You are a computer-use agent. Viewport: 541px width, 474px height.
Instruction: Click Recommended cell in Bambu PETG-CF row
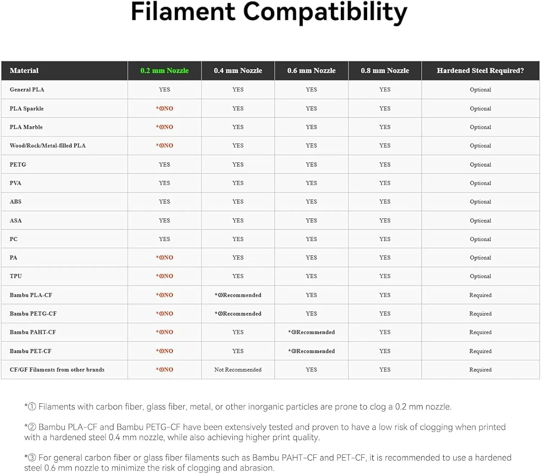coord(238,314)
